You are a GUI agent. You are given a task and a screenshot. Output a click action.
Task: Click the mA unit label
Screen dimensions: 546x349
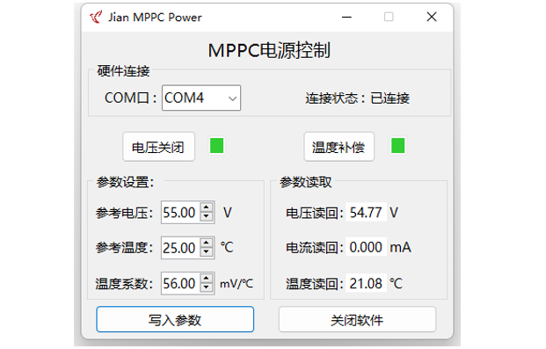pyautogui.click(x=400, y=247)
